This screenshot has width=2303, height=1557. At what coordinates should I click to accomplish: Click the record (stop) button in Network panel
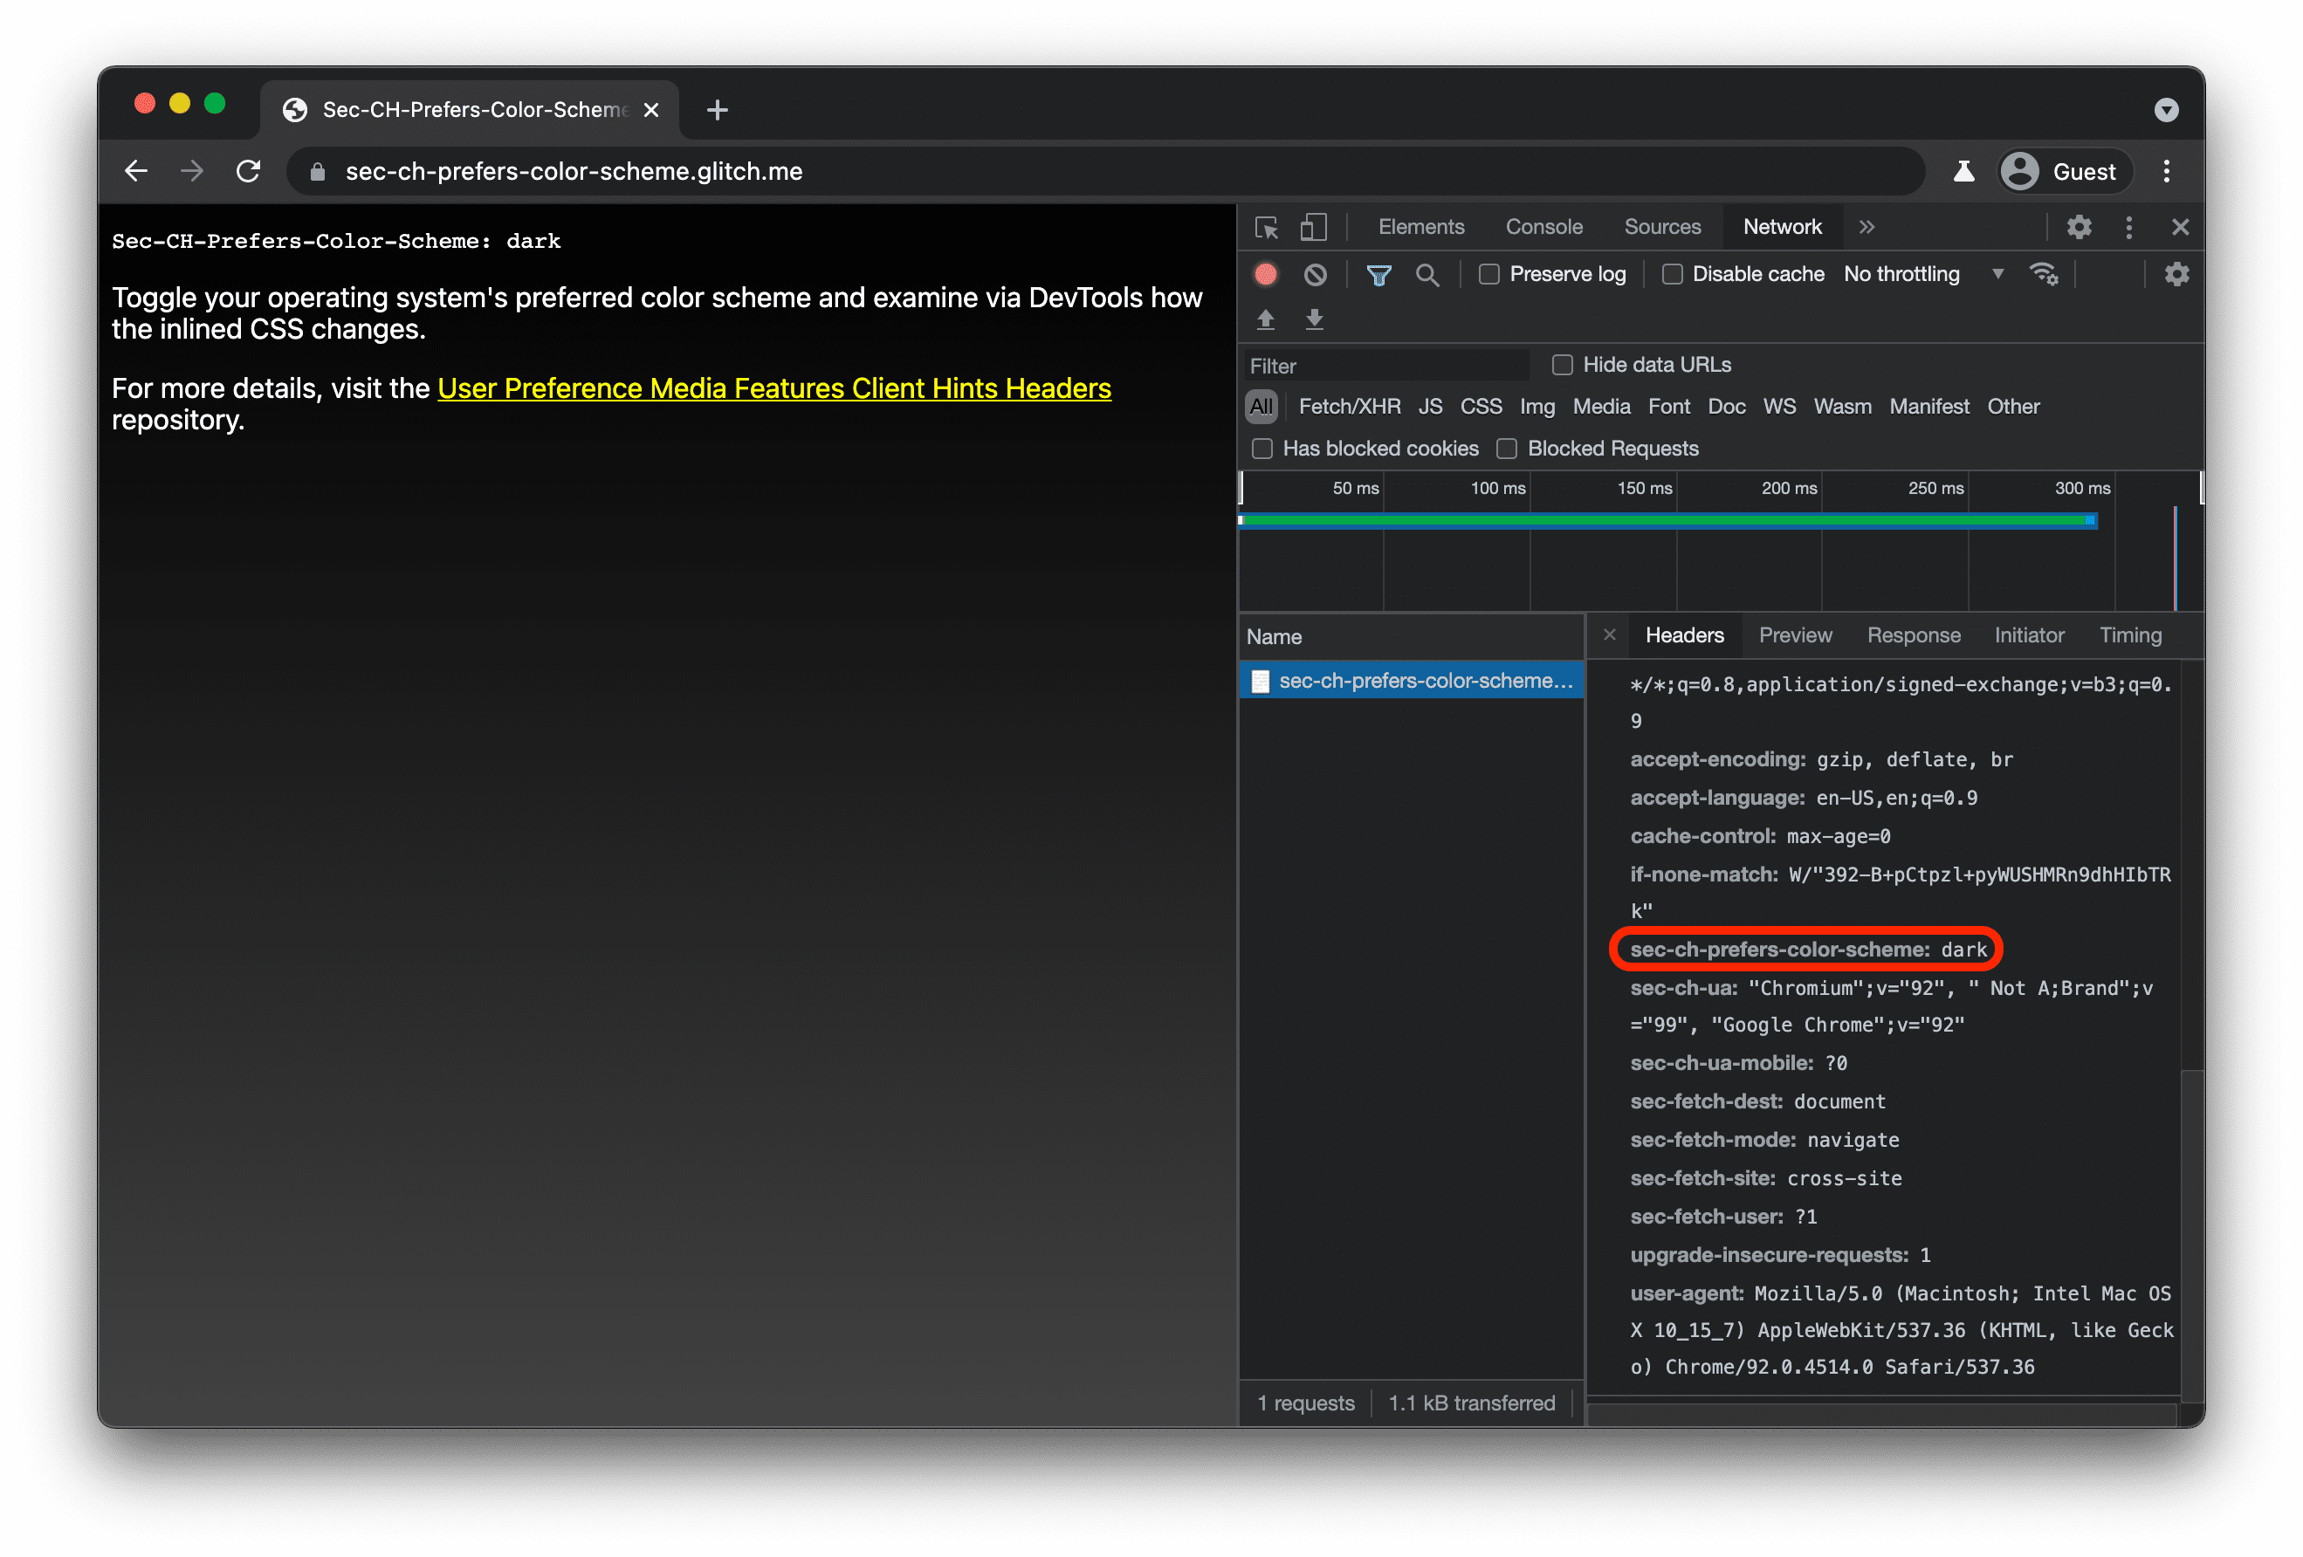[1270, 273]
